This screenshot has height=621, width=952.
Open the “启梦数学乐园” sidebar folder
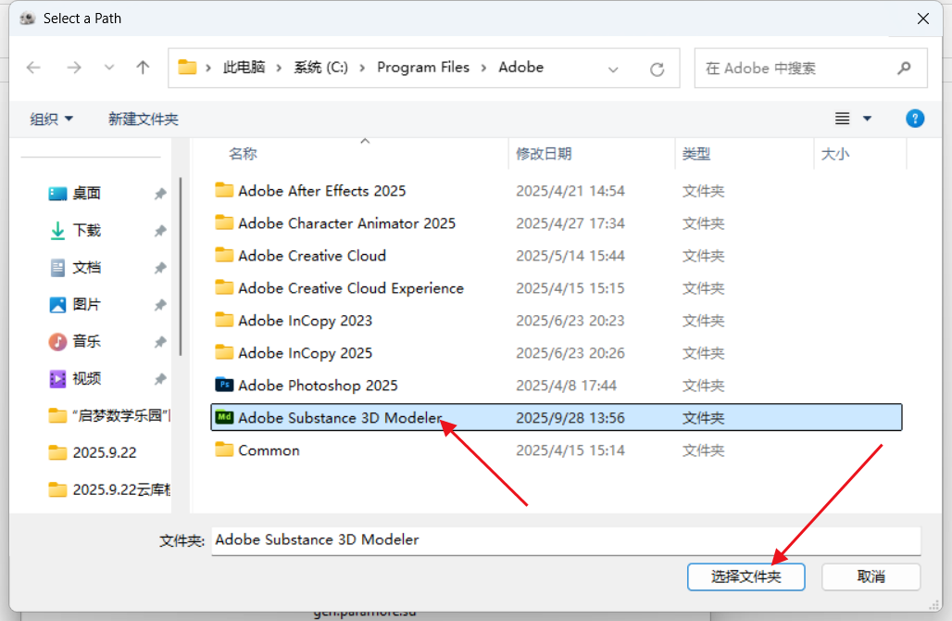(x=109, y=415)
